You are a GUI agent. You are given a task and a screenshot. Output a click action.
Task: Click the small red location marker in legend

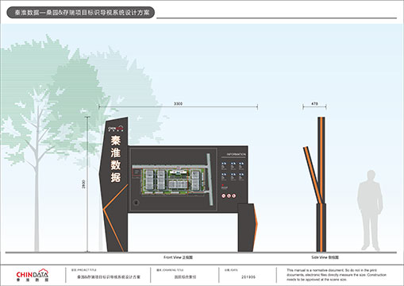coord(223,185)
